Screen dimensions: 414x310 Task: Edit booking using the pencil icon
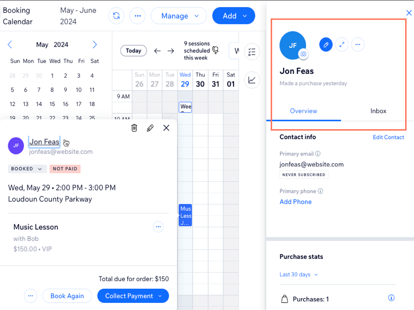coord(150,128)
